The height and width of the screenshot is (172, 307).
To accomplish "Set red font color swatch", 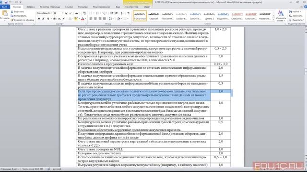I will coord(83,19).
